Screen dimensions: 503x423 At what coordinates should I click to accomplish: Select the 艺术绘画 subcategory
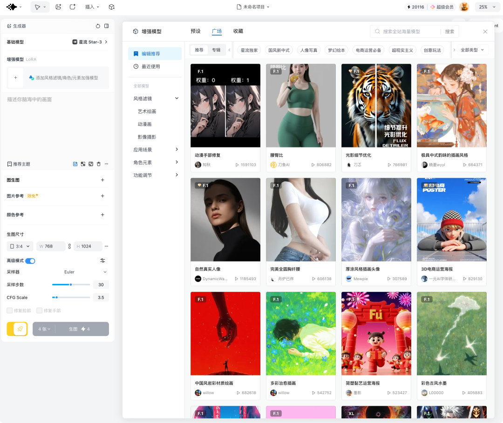tap(147, 112)
